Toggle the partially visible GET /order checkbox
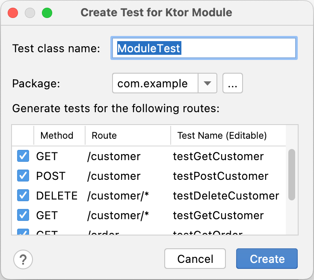 23,232
